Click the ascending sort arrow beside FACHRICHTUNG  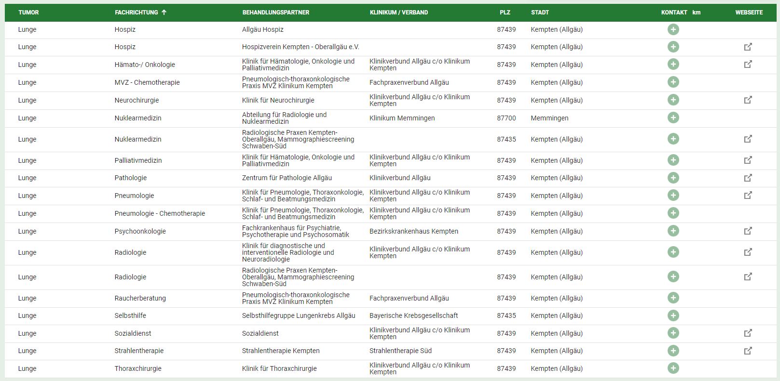tap(164, 13)
